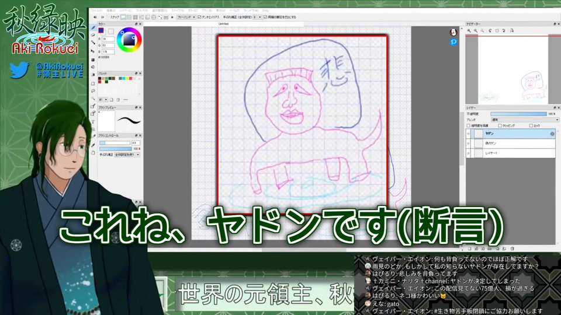The width and height of the screenshot is (561, 315).
Task: Select the Text tool
Action: [93, 122]
